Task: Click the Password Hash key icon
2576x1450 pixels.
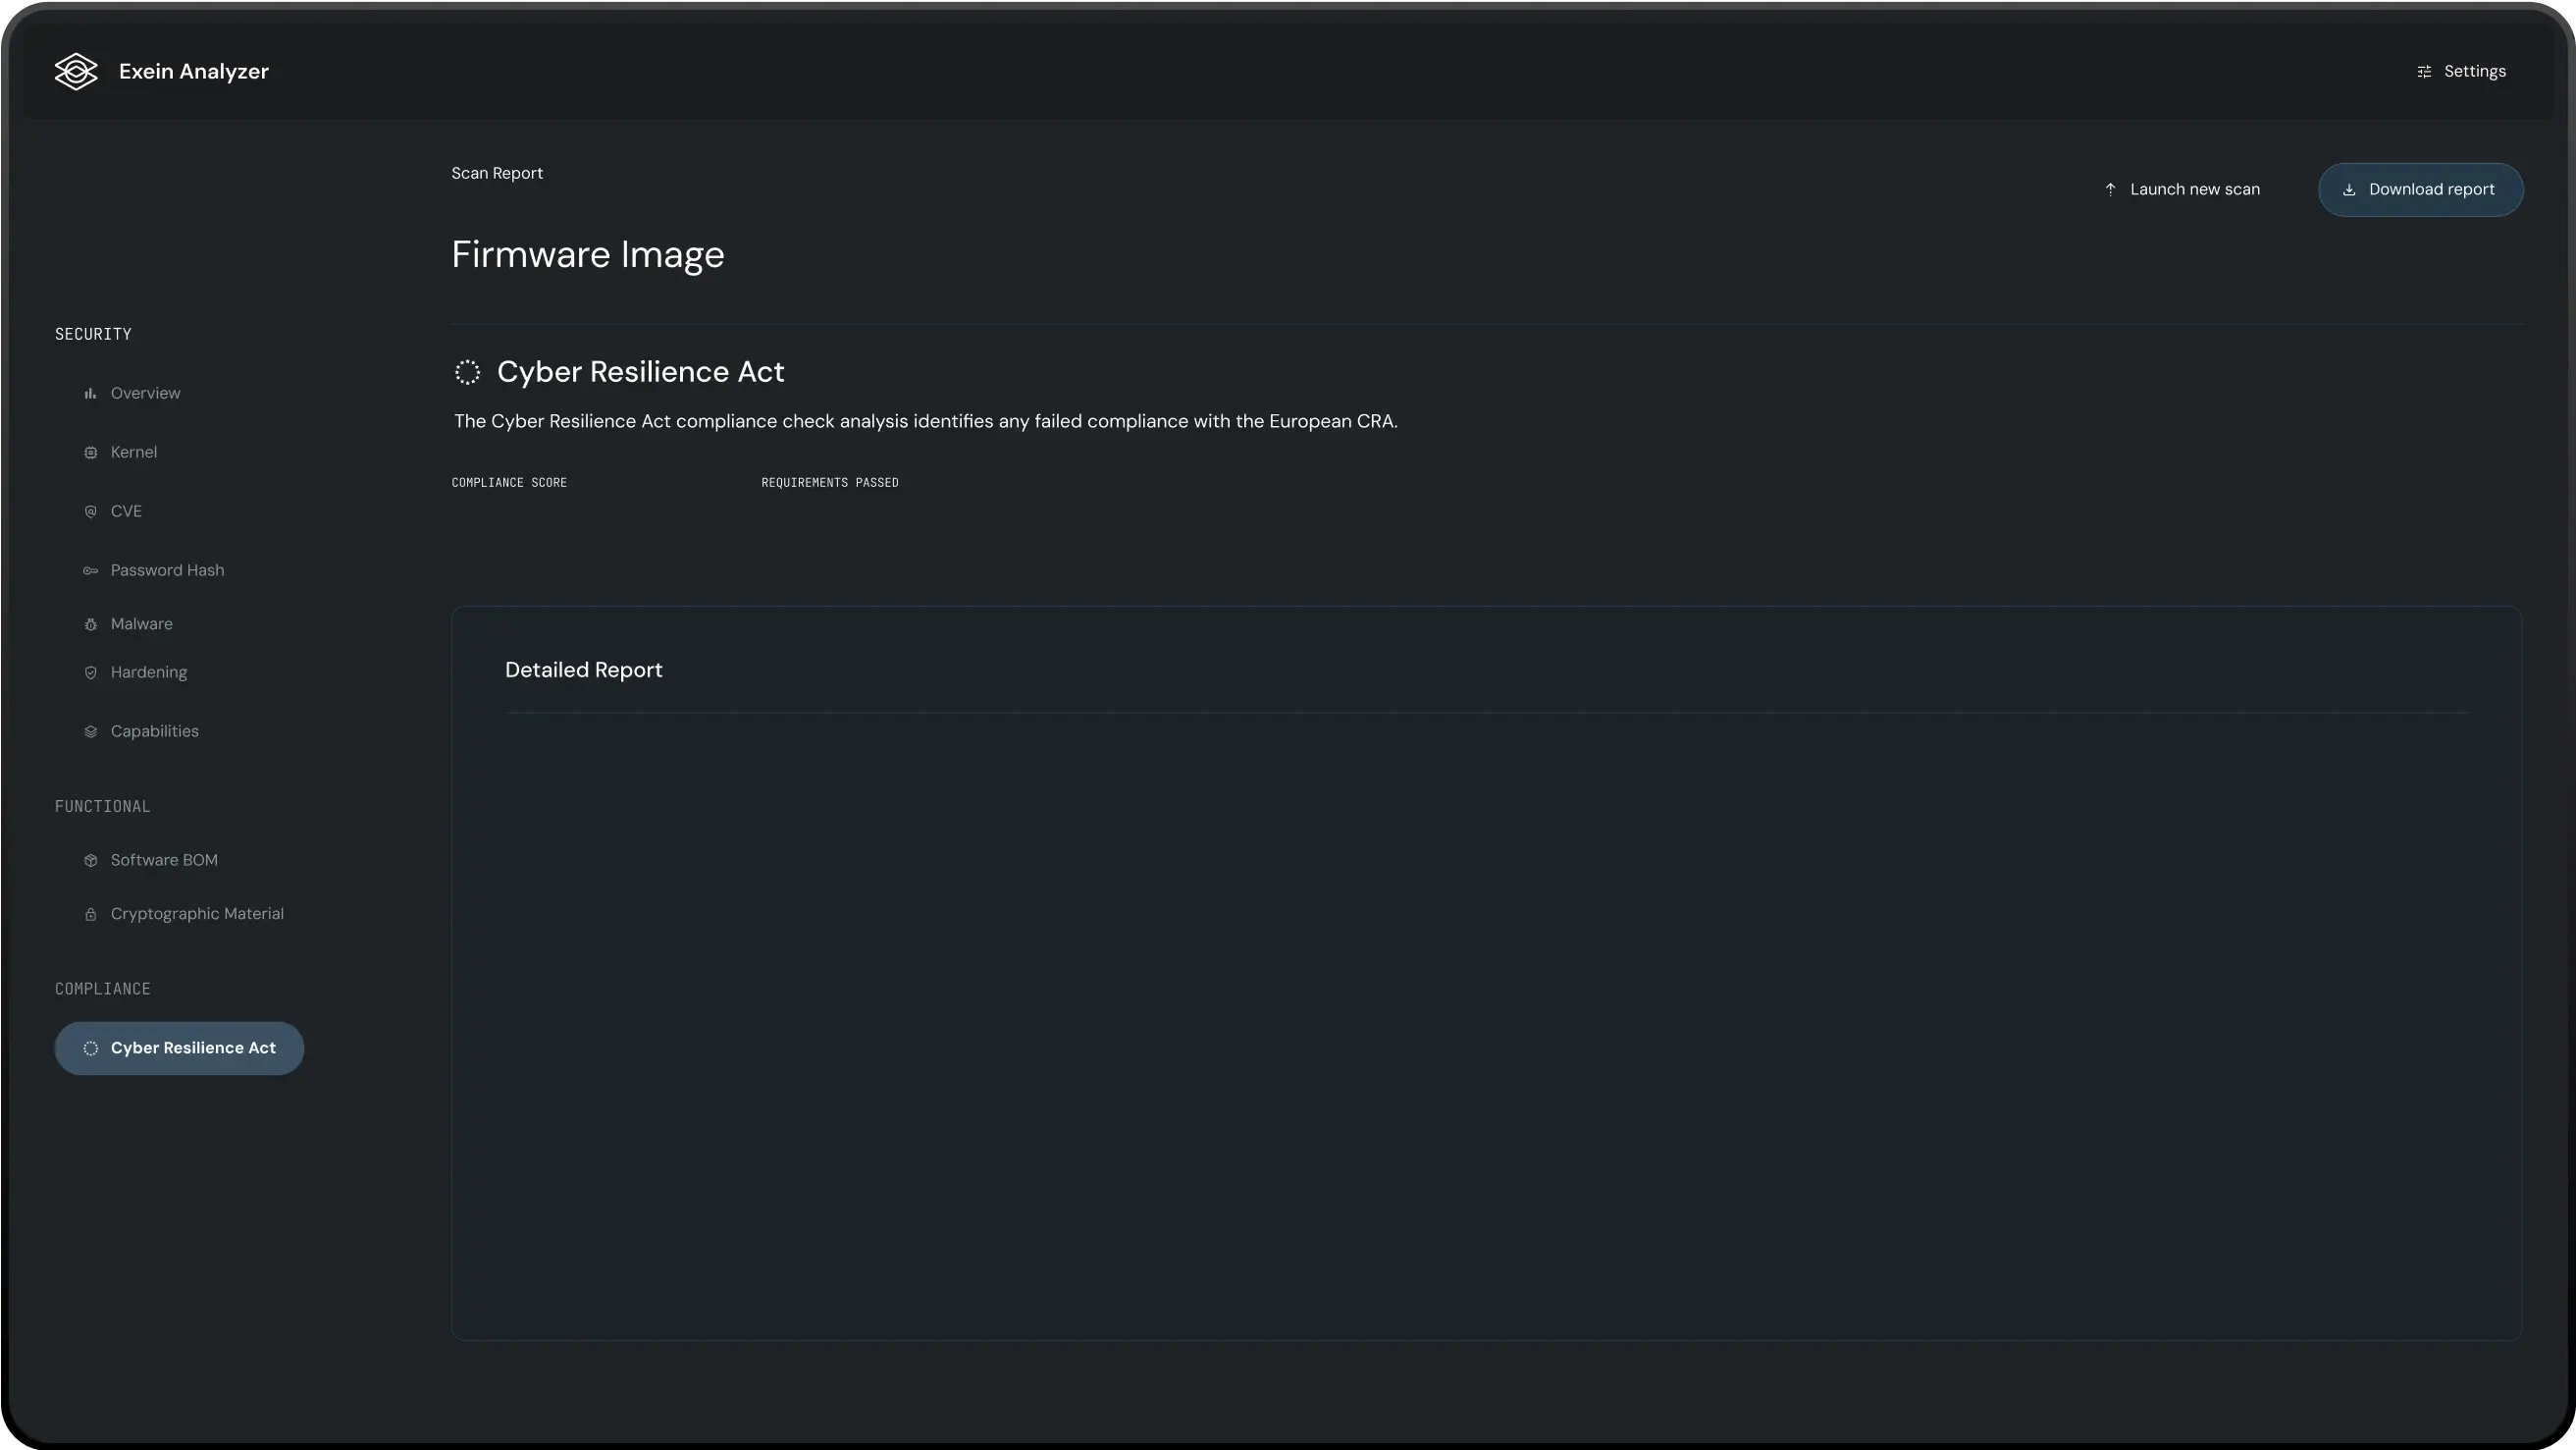Action: click(x=91, y=570)
